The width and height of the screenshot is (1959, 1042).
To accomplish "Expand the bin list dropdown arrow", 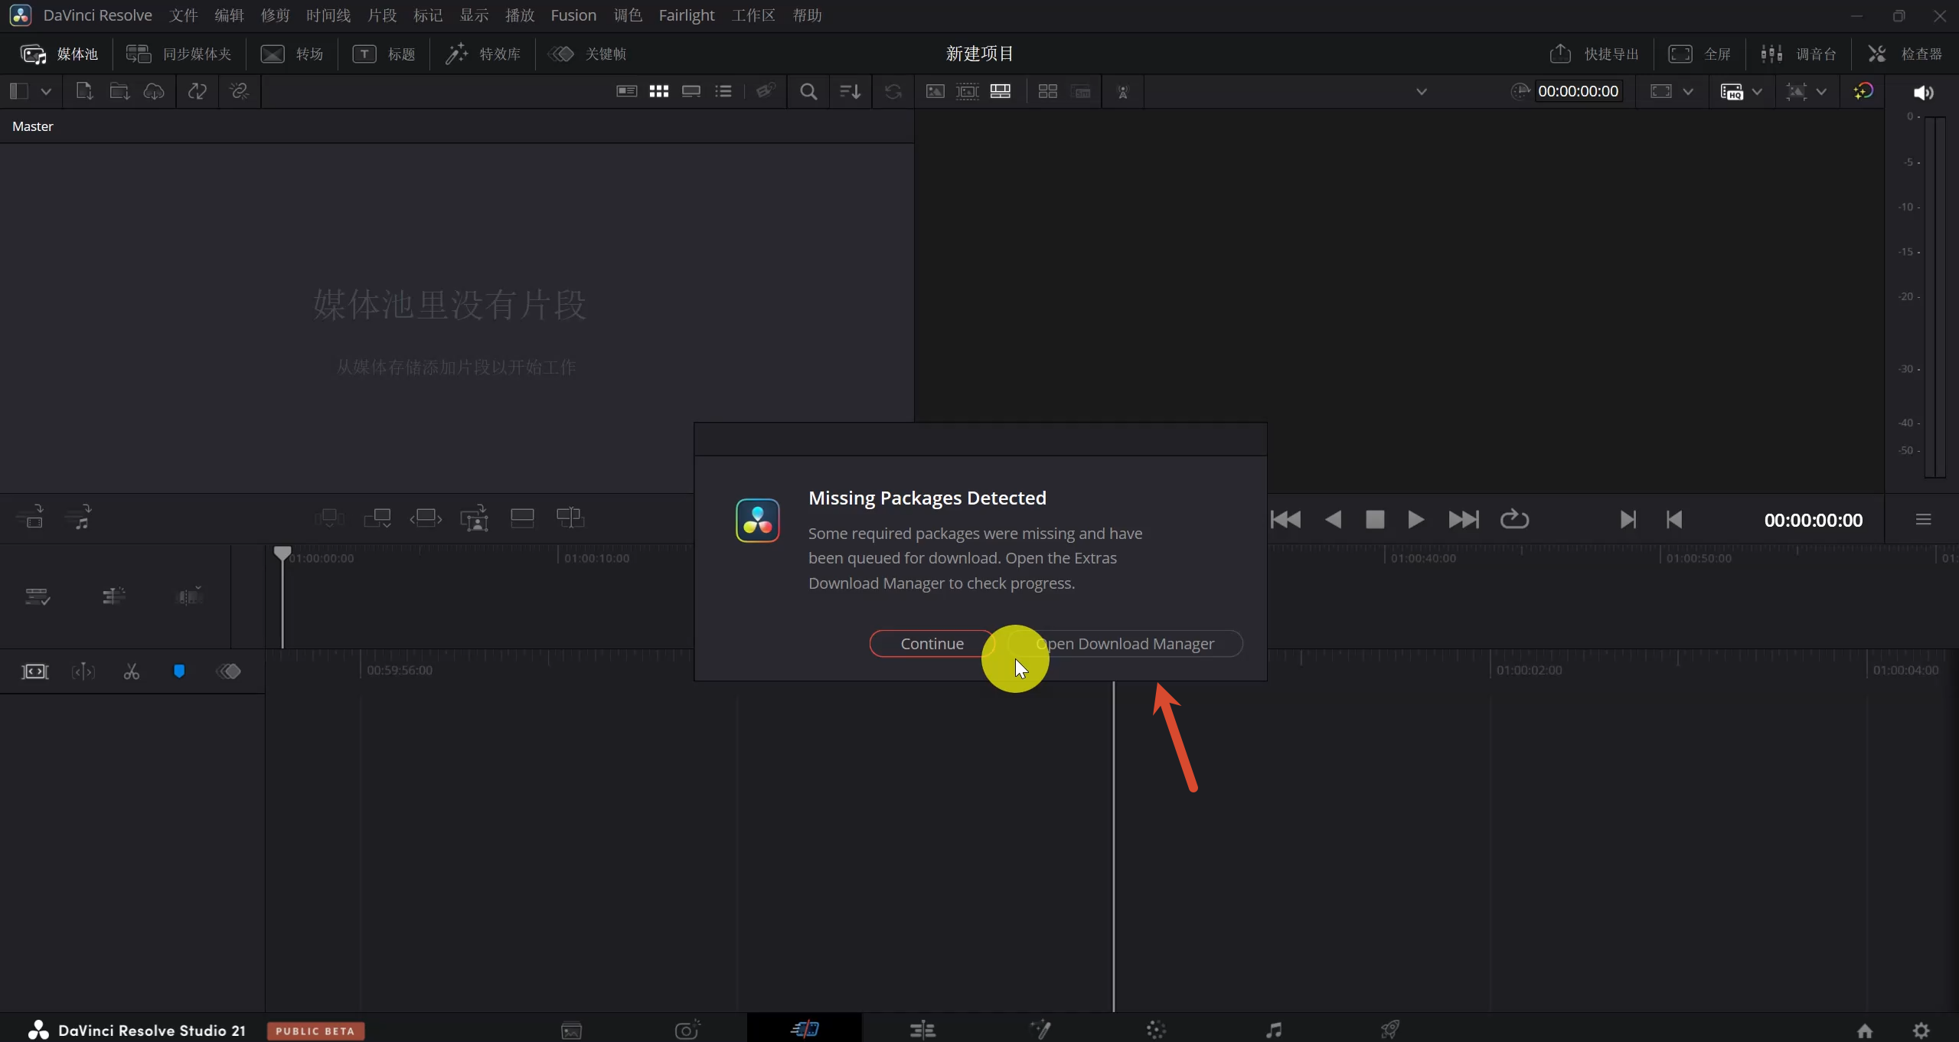I will point(46,92).
